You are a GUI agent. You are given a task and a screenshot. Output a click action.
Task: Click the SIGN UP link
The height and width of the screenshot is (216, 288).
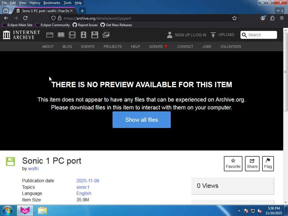[182, 35]
